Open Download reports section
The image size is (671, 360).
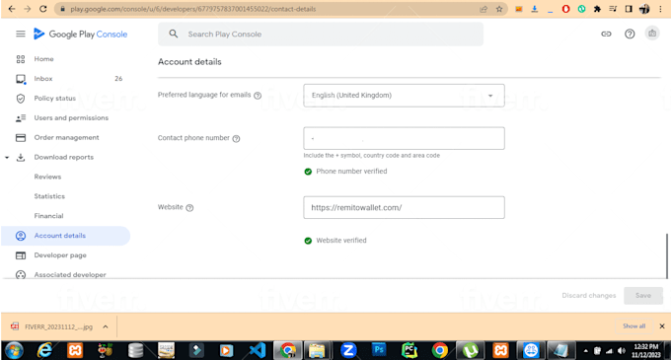coord(64,158)
